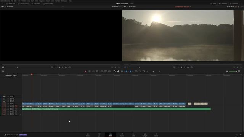Play the timeline viewer forward
The width and height of the screenshot is (244, 137).
185,67
